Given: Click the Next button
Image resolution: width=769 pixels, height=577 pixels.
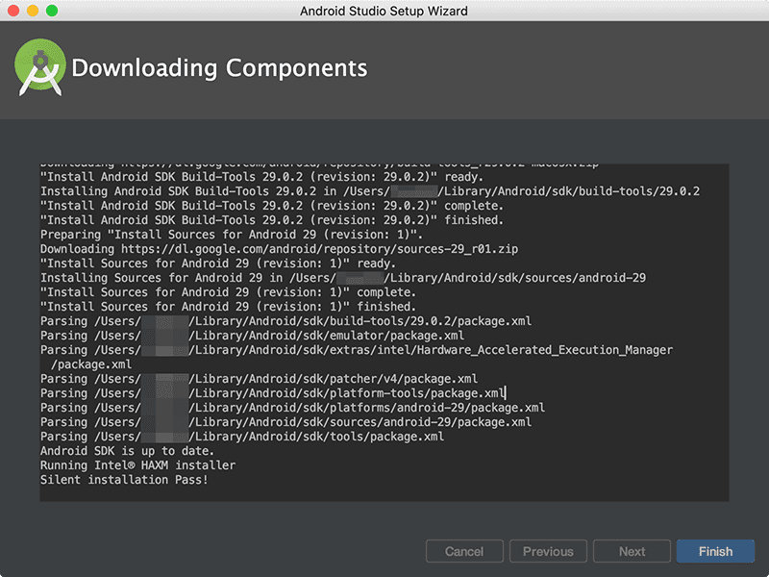Looking at the screenshot, I should pyautogui.click(x=632, y=551).
